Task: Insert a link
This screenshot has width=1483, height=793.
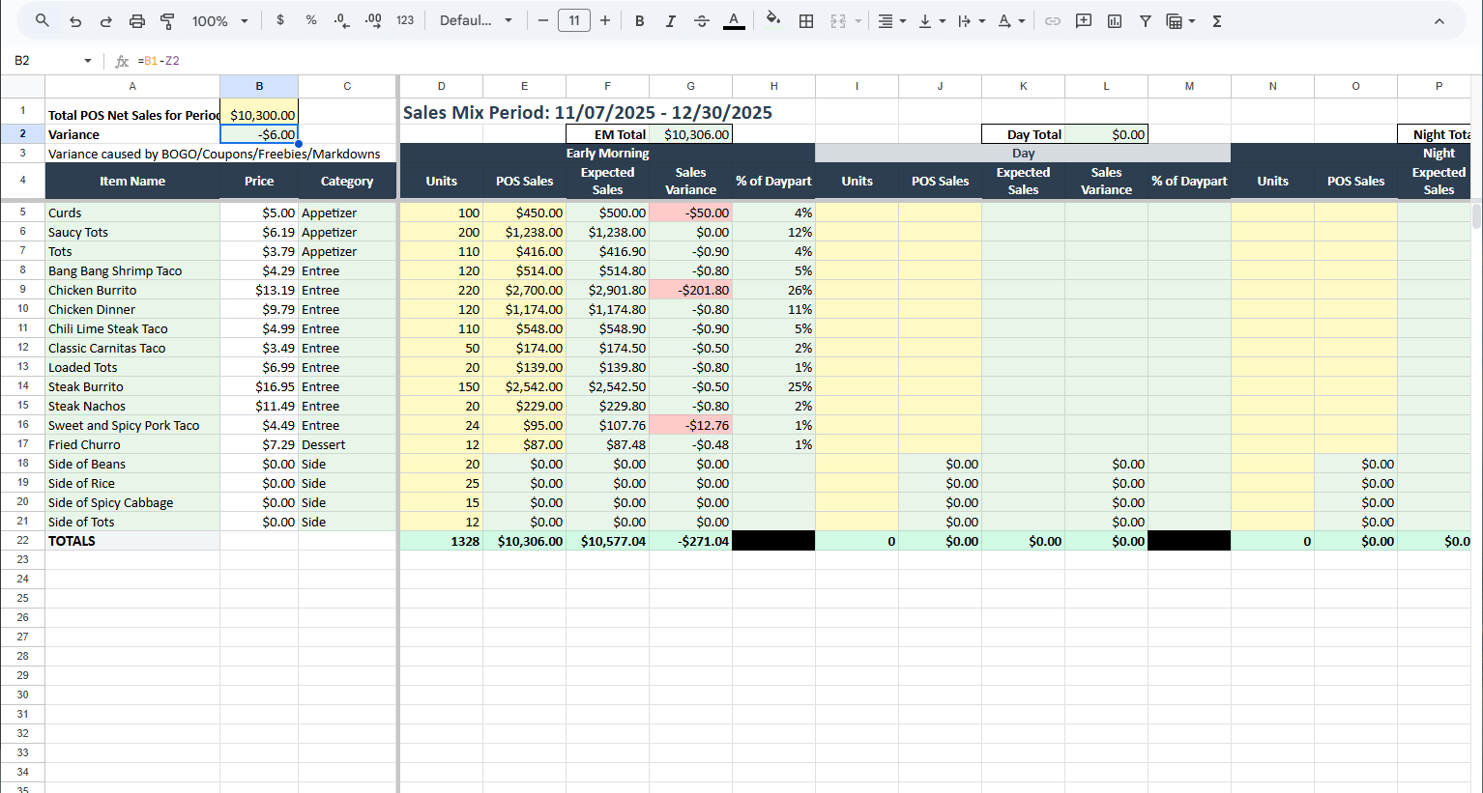Action: (x=1053, y=20)
